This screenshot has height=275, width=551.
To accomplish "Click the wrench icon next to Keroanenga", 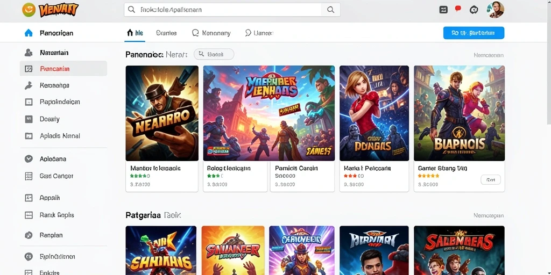I will point(29,85).
